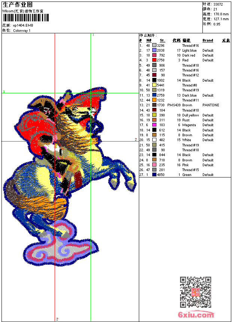Click the 'N#' column header

149,40
